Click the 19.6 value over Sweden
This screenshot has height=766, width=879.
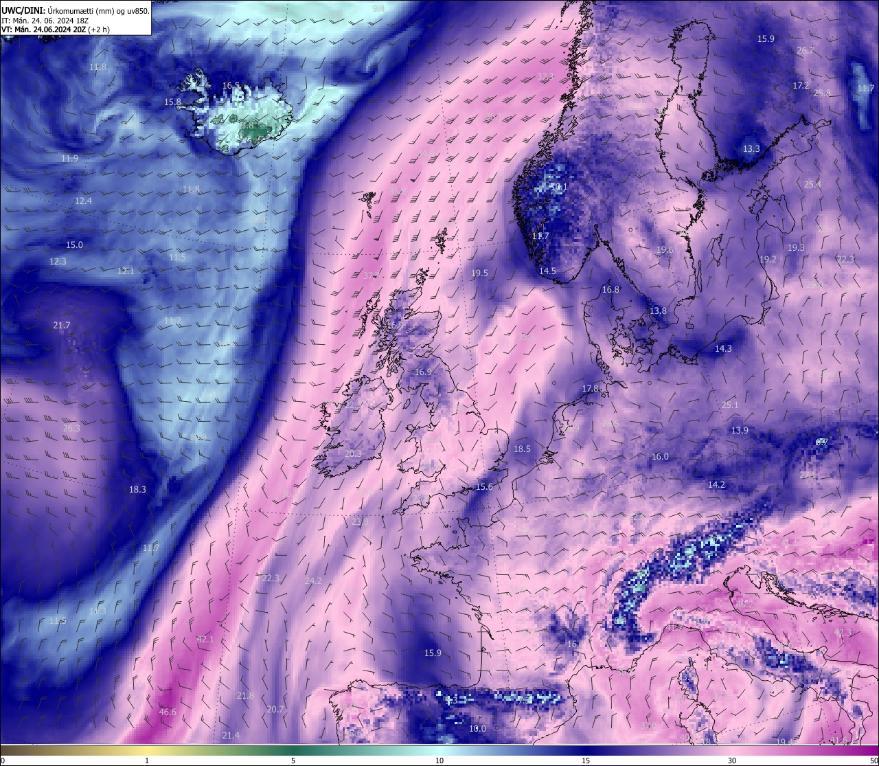665,249
